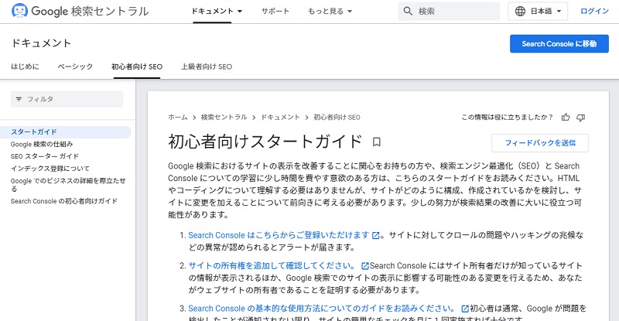The width and height of the screenshot is (619, 321).
Task: Open SEO スターター ガイド in sidebar
Action: (45, 156)
